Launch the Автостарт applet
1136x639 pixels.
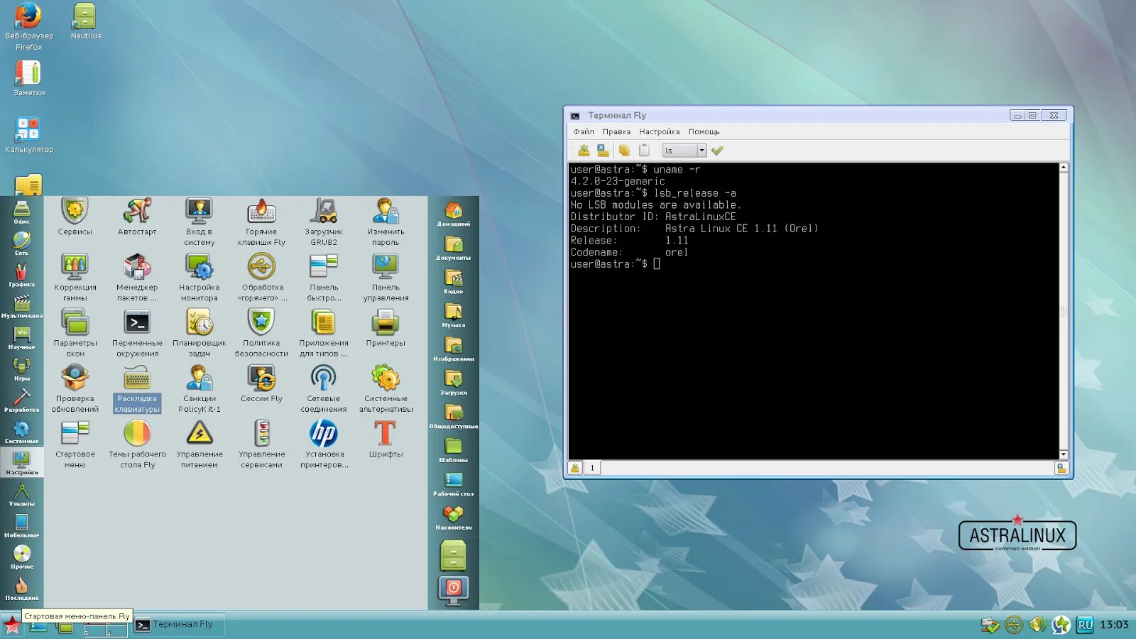(x=137, y=217)
